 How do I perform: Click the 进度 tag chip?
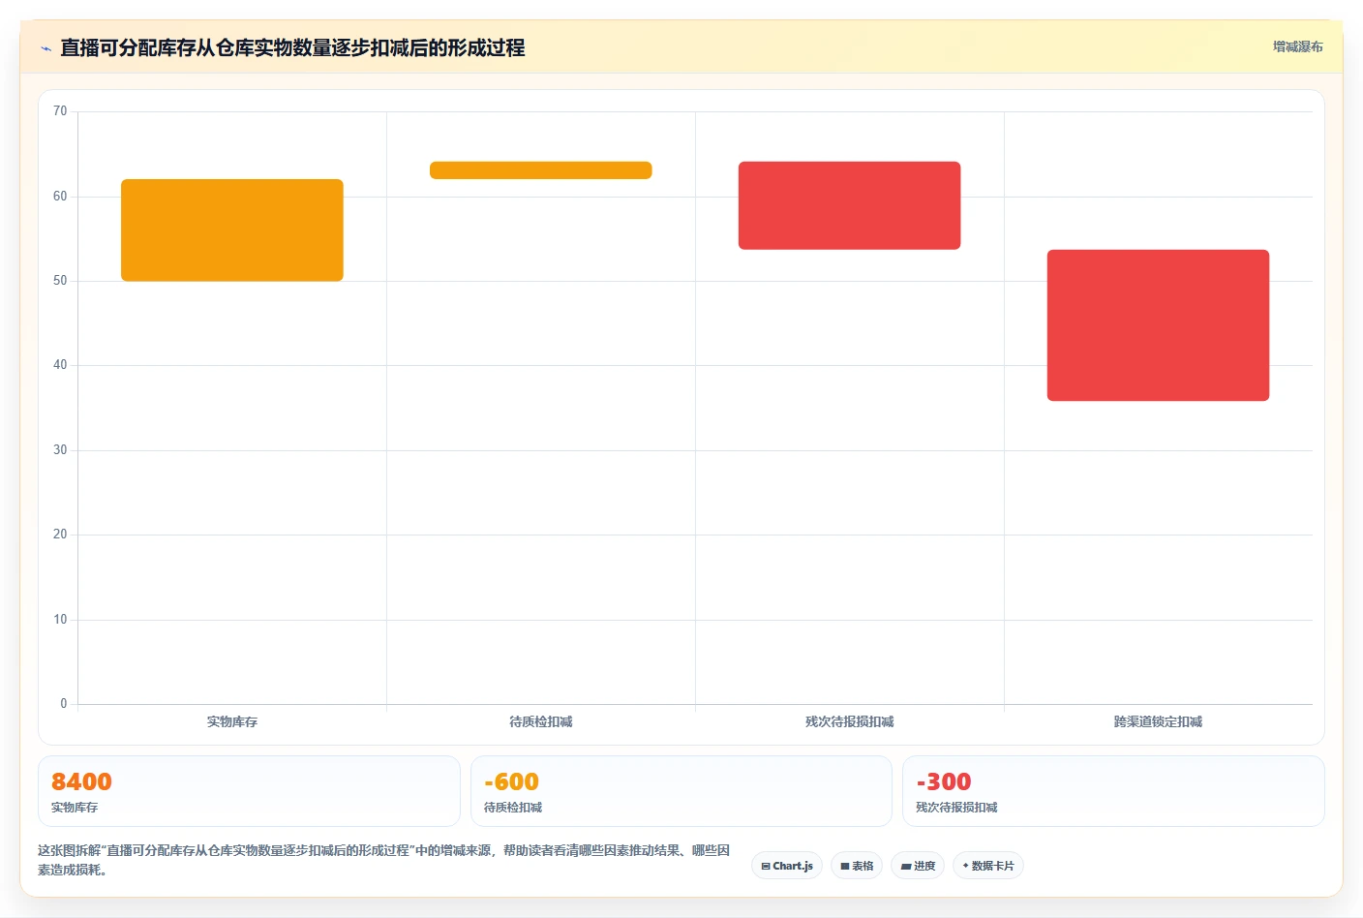[x=918, y=866]
